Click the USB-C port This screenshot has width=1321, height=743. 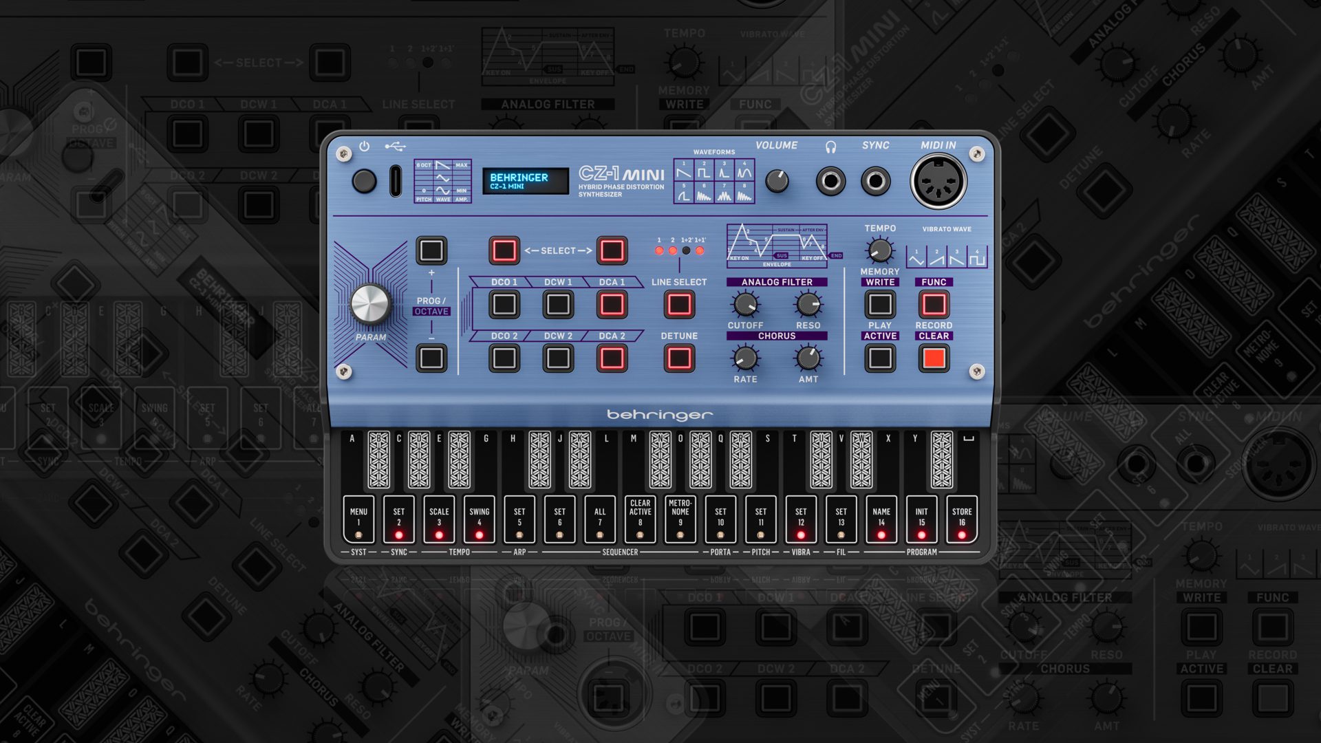[x=396, y=181]
